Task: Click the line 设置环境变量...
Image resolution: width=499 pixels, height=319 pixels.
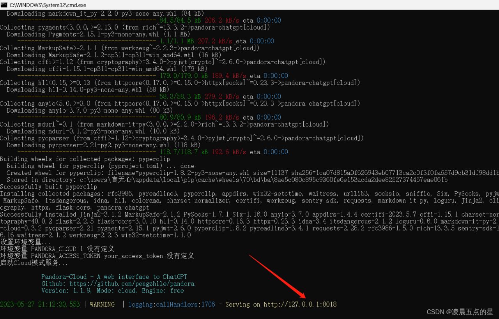Action: (x=26, y=242)
